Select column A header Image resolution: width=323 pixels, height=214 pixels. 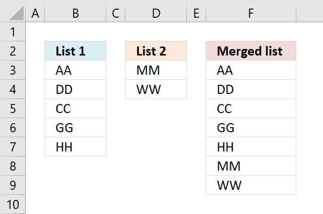tap(35, 13)
